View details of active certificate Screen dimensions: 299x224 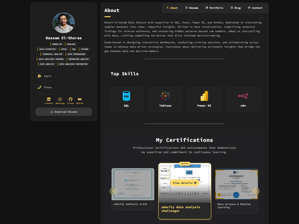pos(184,183)
